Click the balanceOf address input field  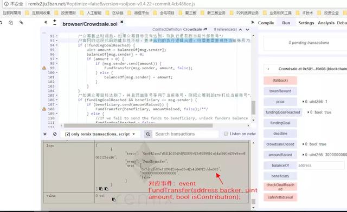click(320, 165)
